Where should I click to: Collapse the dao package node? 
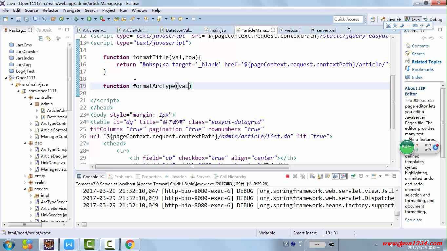coord(25,143)
